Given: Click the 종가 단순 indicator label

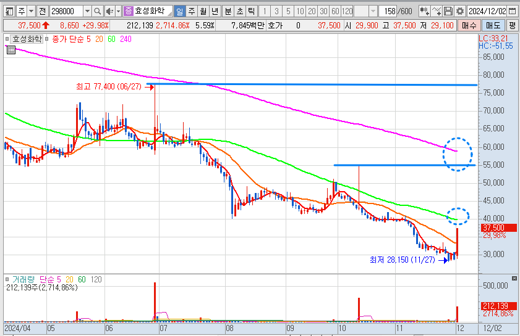Looking at the screenshot, I should point(68,39).
